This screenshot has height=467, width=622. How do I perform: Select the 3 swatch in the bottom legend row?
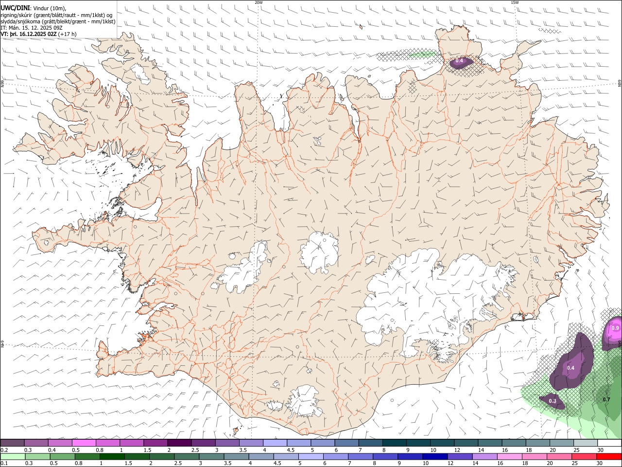211,456
